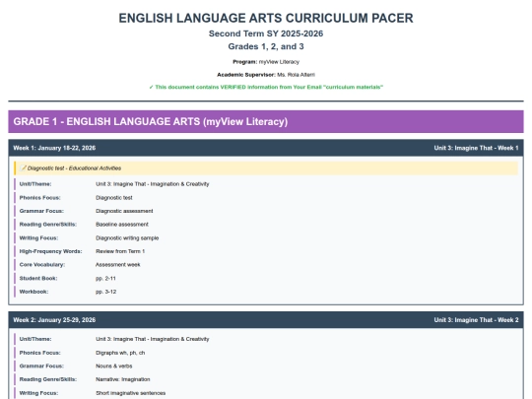Click the "Second Term SY 2025-2026" subtitle
The width and height of the screenshot is (532, 399).
point(266,33)
